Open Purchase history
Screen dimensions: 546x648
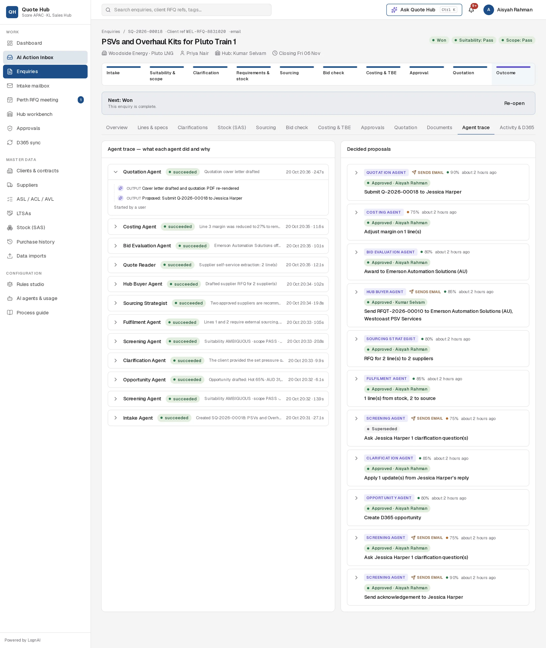(45, 242)
